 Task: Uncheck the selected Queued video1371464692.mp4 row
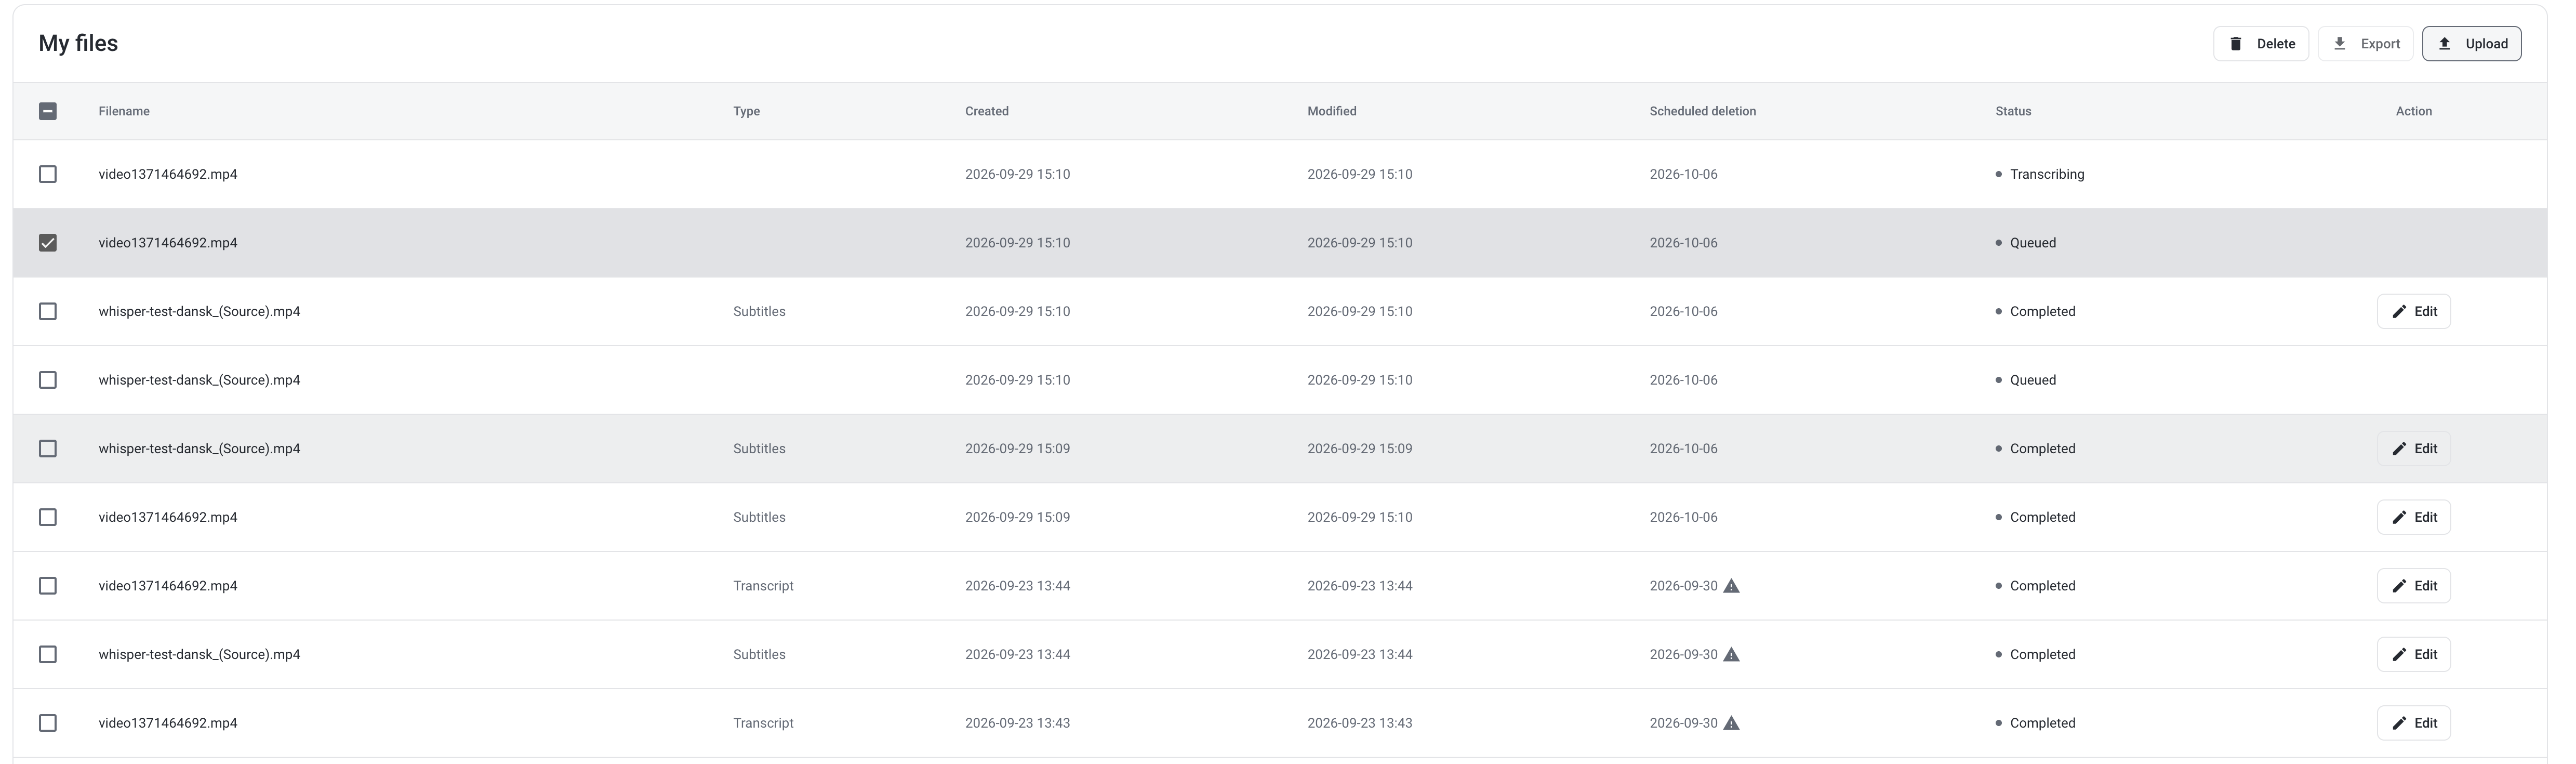(48, 243)
